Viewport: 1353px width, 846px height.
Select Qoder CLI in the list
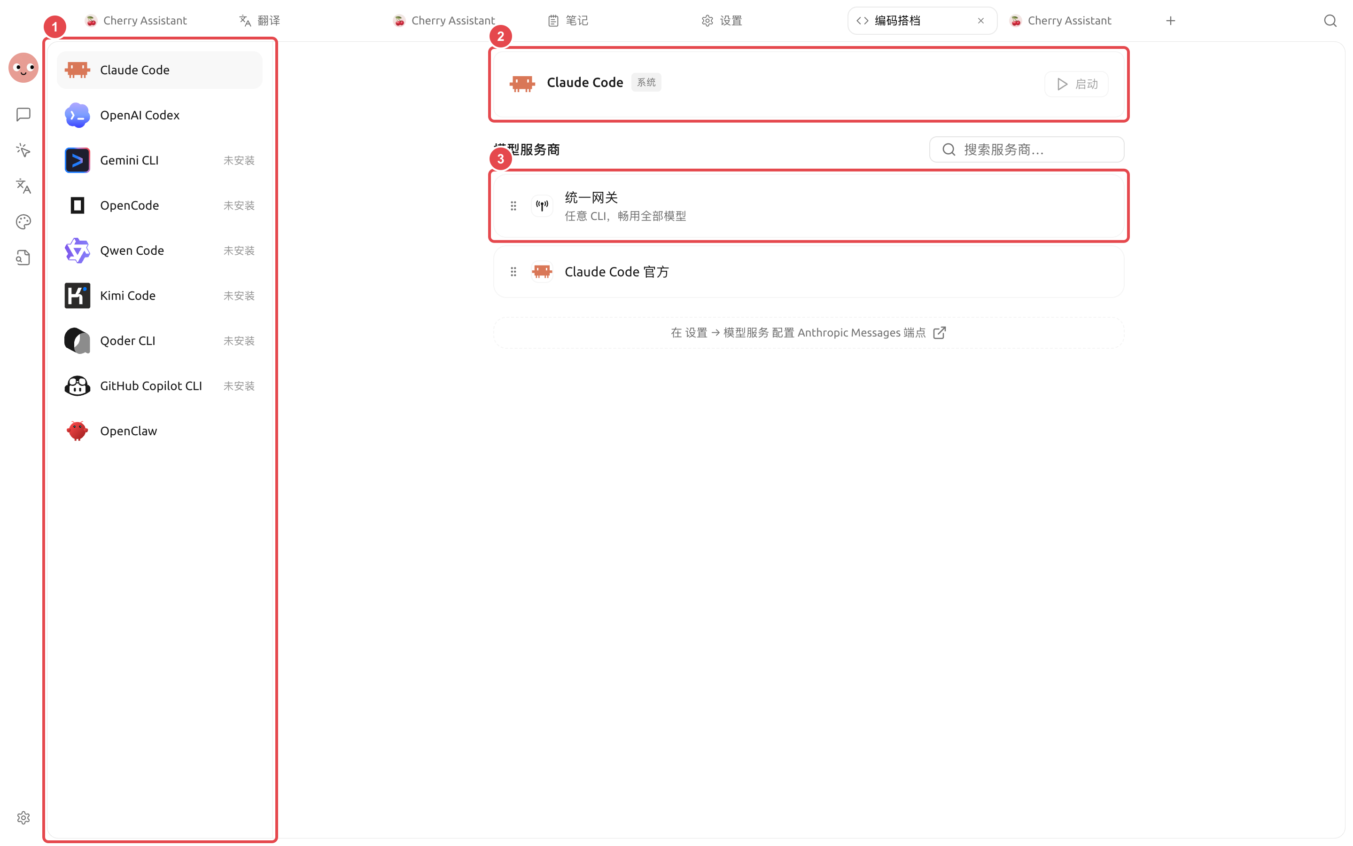(159, 341)
